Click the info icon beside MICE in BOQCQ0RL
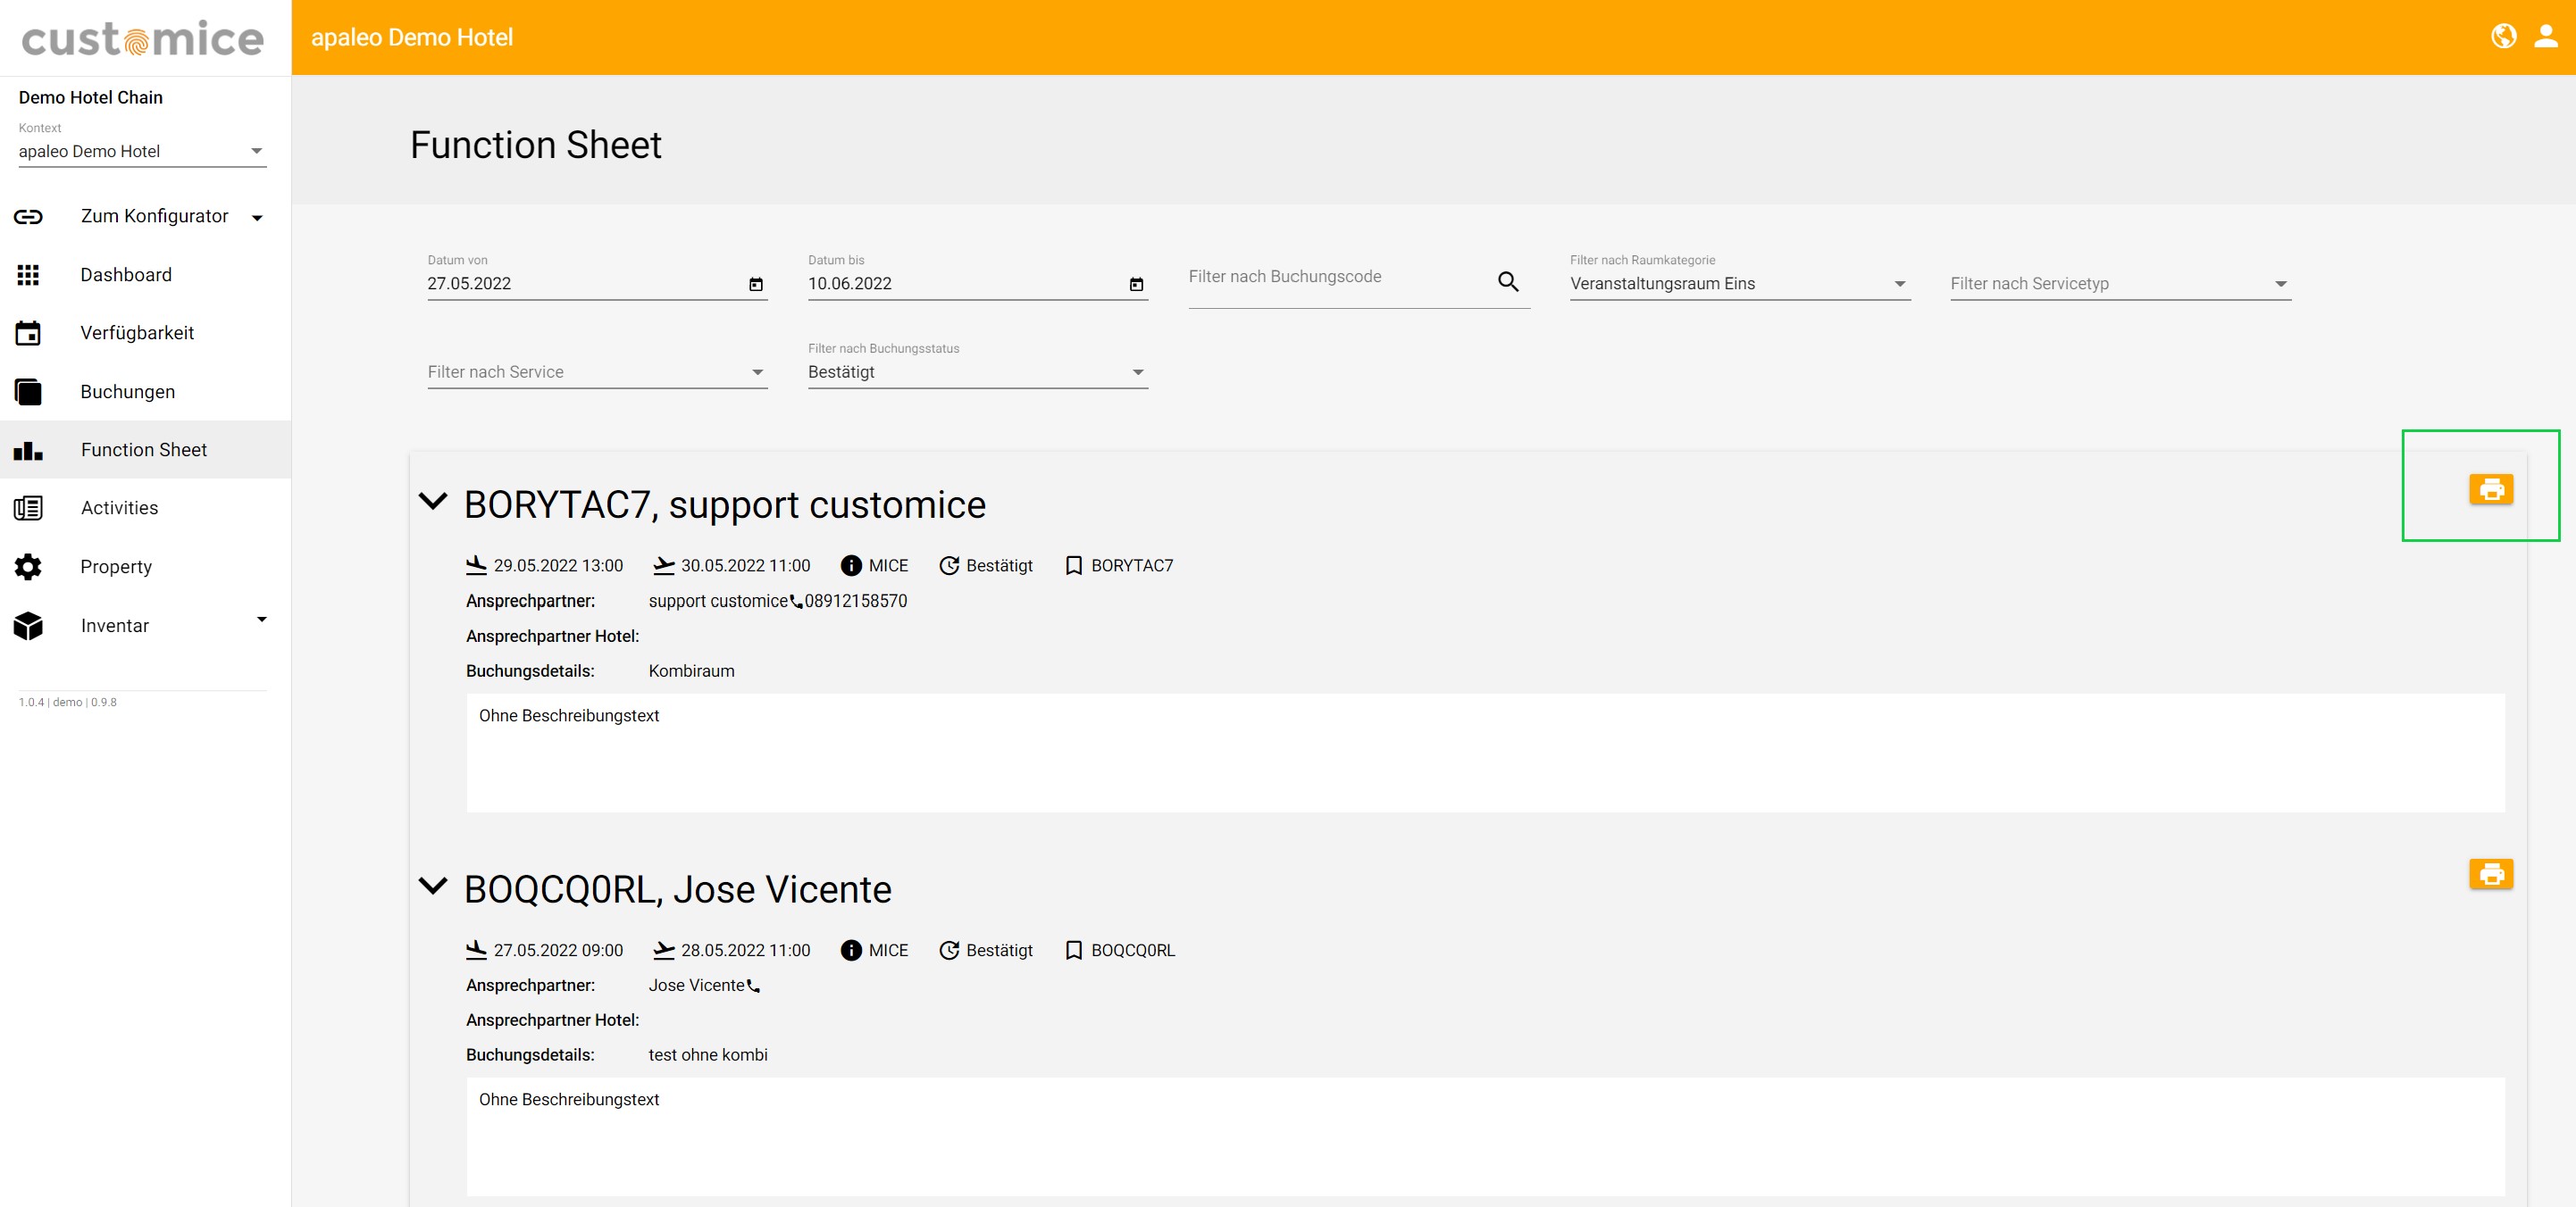 click(851, 950)
